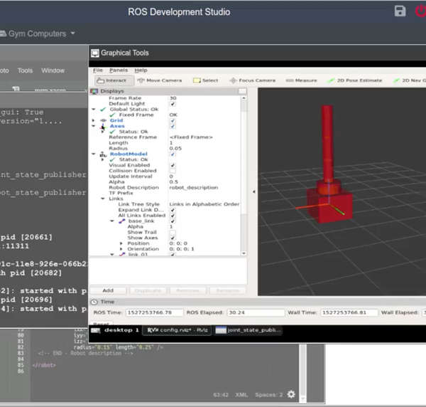Toggle the Grid display checkbox
Viewport: 426px width, 407px height.
pos(173,120)
